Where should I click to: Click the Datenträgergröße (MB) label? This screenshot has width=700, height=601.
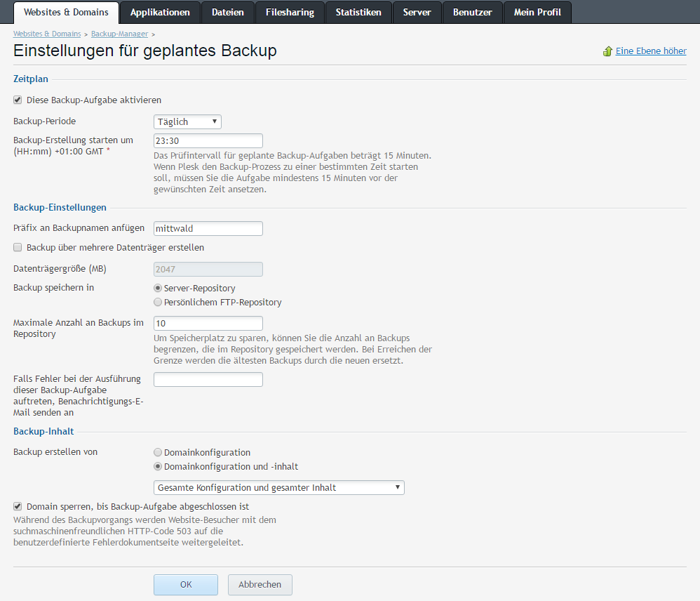tap(60, 268)
